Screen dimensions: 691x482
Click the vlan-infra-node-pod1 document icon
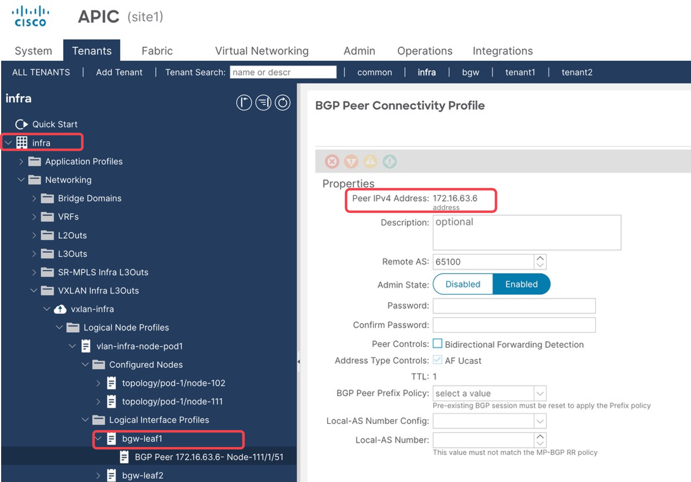(x=86, y=346)
